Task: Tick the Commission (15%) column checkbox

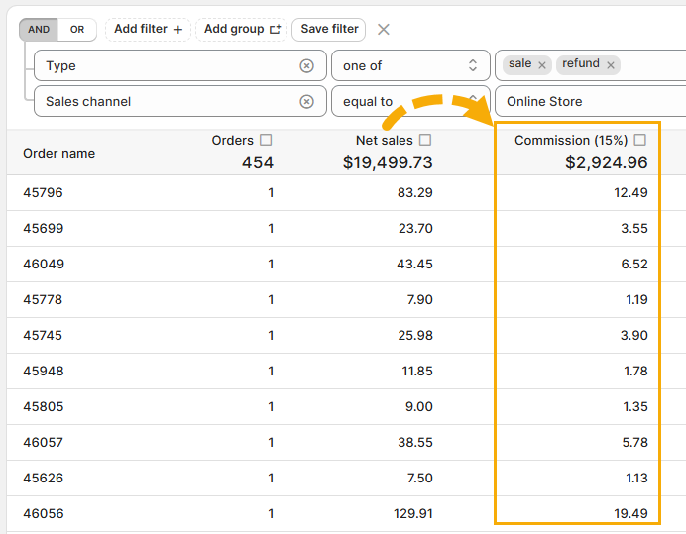Action: 640,141
